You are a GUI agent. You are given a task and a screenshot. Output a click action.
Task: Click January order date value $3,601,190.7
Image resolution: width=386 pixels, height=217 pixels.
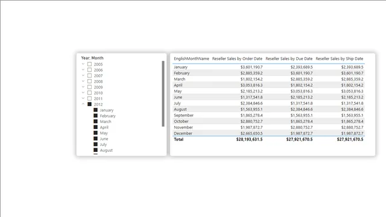252,67
